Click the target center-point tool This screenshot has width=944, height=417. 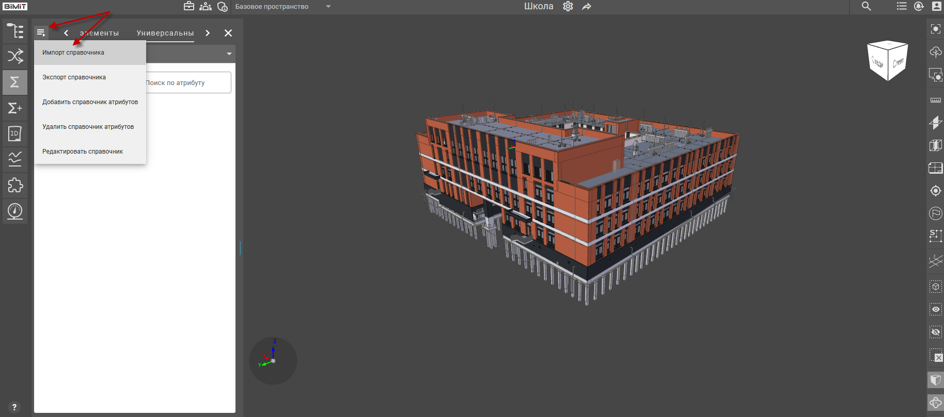936,191
